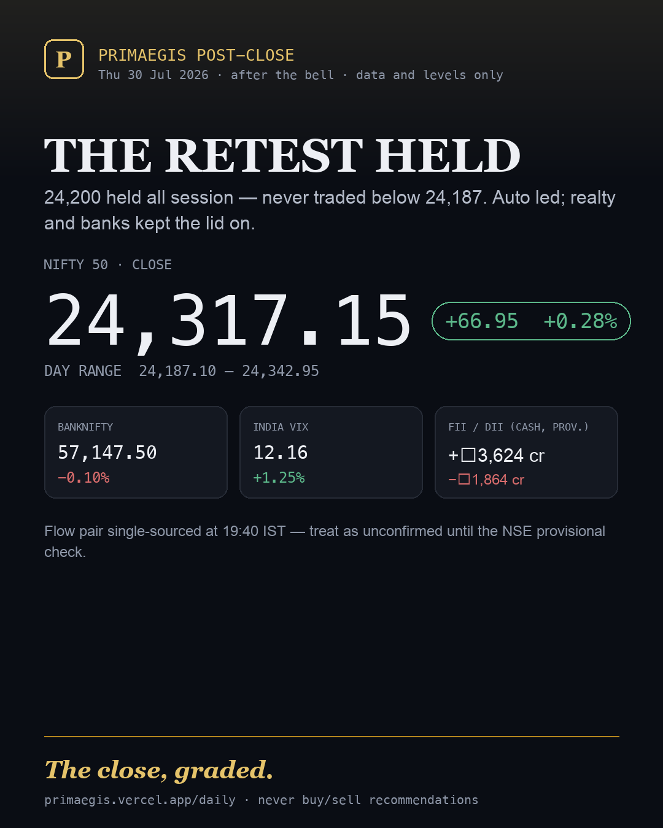This screenshot has height=828, width=663.
Task: Click the +3,624 cr FII figure
Action: [x=496, y=456]
